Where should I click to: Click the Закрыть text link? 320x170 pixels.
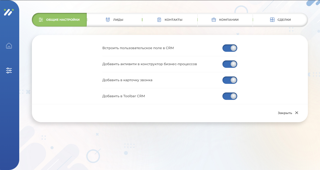285,113
